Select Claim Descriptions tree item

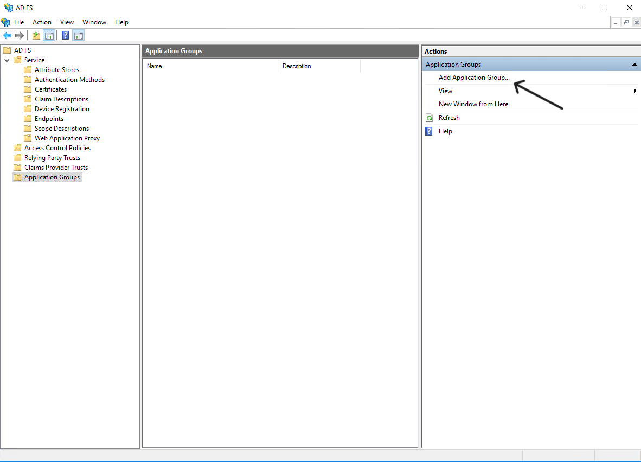coord(62,99)
